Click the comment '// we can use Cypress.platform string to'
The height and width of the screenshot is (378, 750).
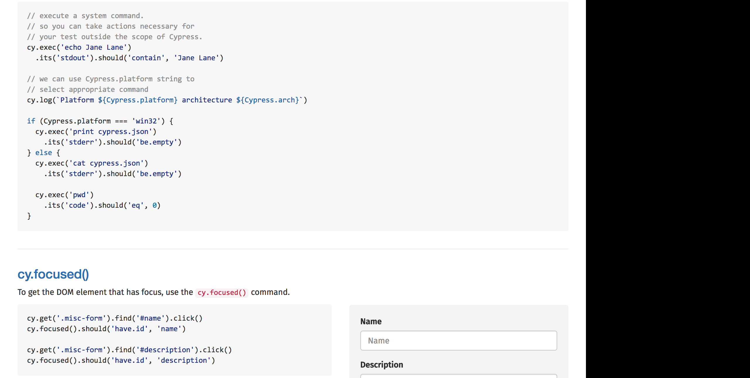pos(111,79)
